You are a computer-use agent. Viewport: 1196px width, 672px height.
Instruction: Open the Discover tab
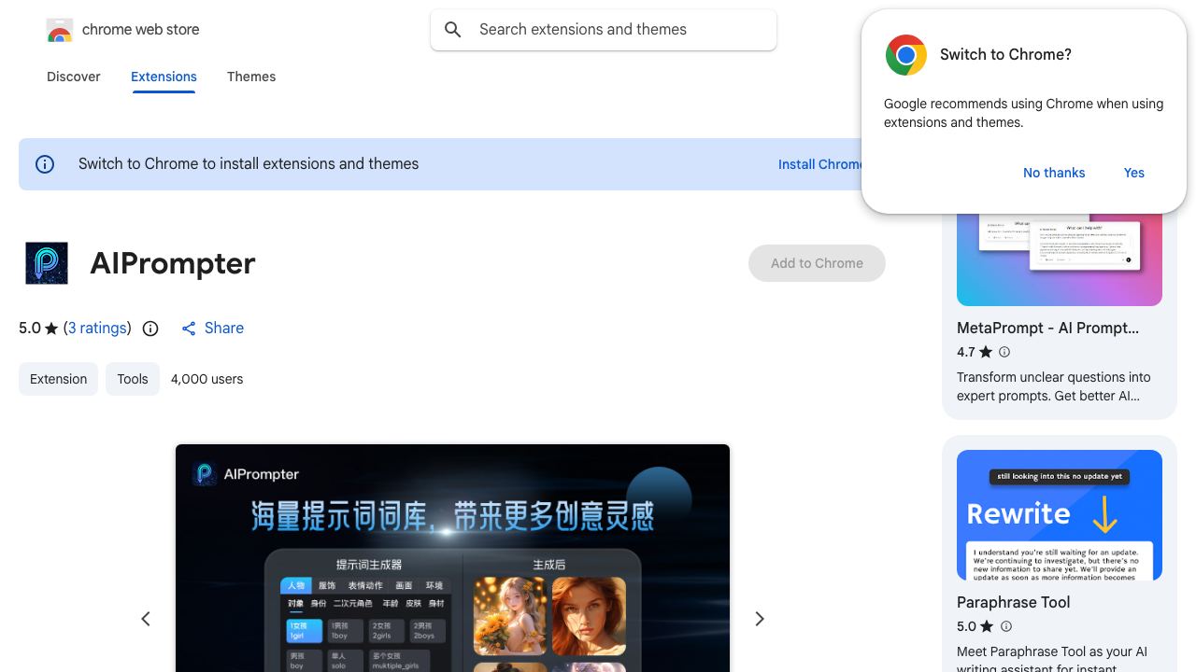pyautogui.click(x=74, y=77)
